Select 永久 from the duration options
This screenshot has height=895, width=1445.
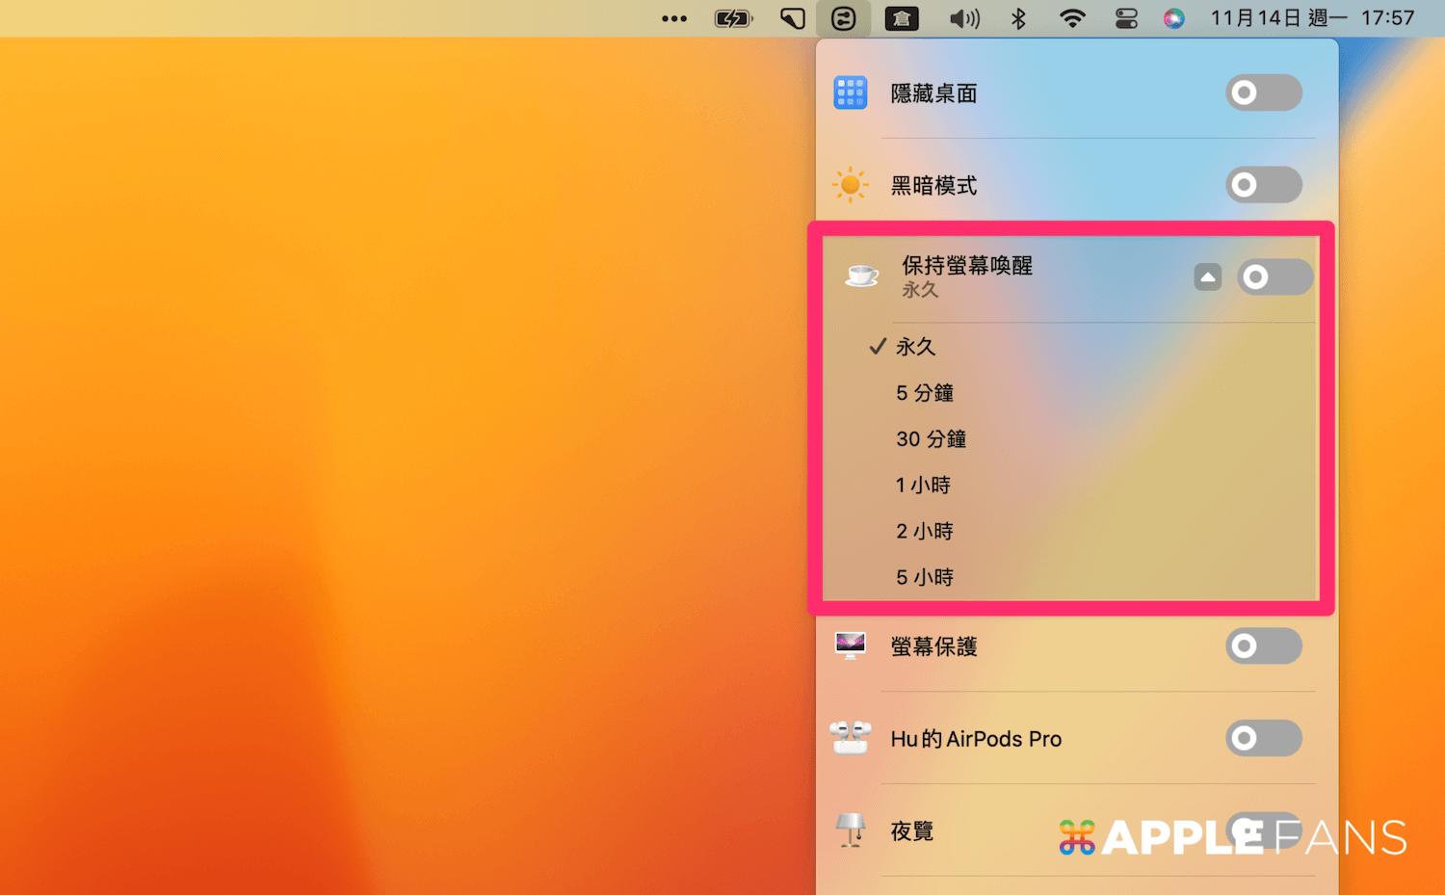[x=914, y=347]
